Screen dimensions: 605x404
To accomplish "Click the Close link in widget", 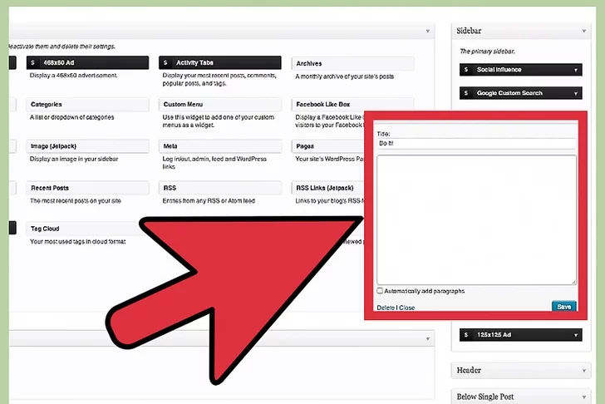I will pyautogui.click(x=406, y=308).
